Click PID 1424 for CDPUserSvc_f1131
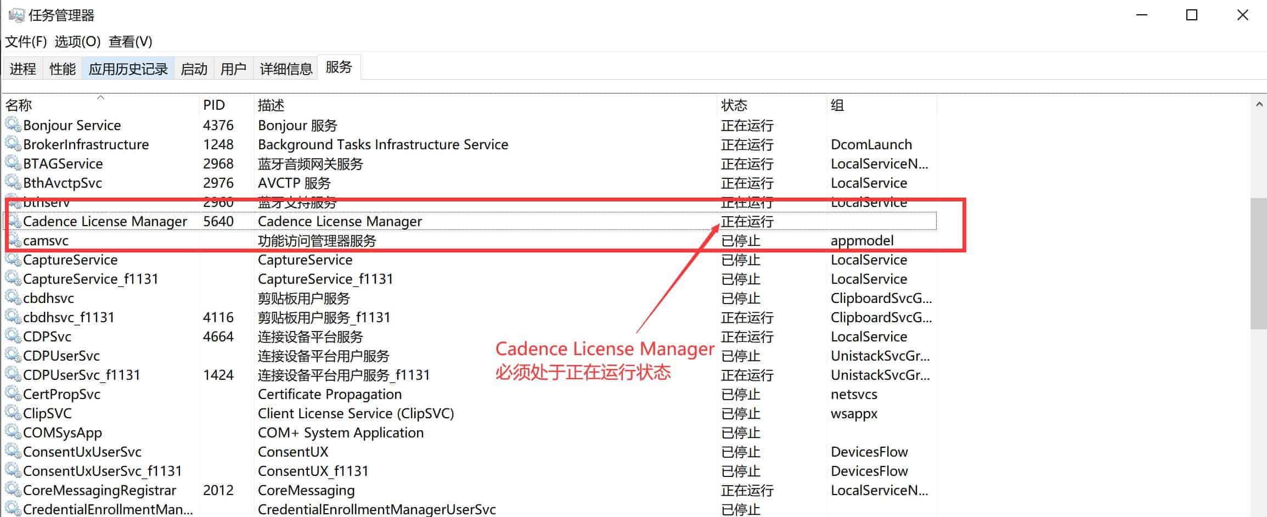1267x517 pixels. point(218,375)
